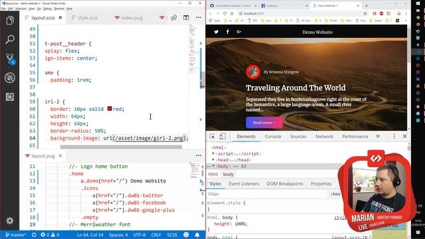The image size is (425, 239).
Task: Reload the page in Chrome
Action: [224, 13]
